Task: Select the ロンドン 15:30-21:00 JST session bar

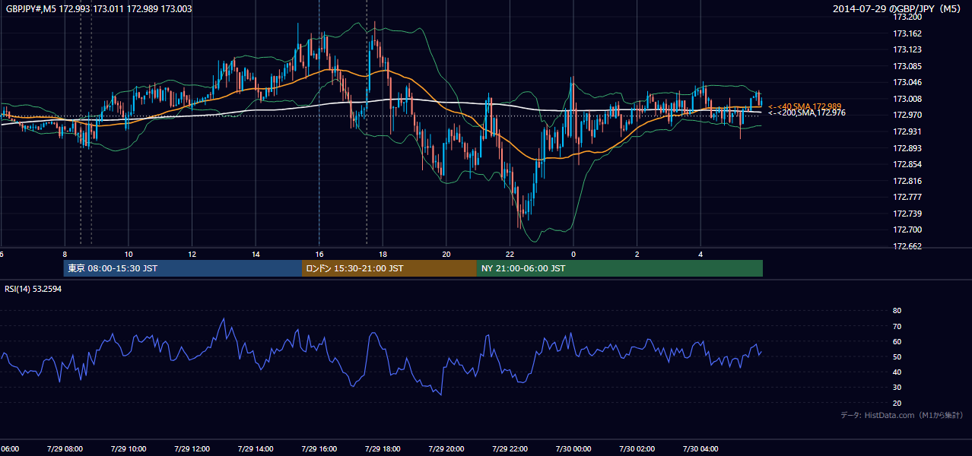Action: pos(389,268)
